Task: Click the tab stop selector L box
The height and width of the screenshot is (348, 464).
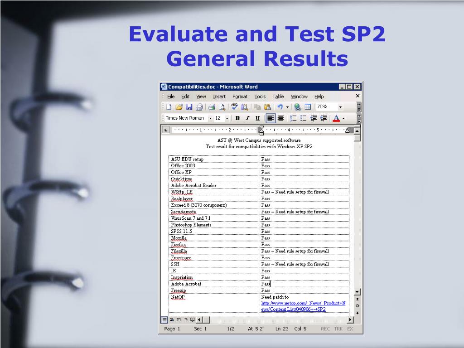Action: pyautogui.click(x=166, y=130)
